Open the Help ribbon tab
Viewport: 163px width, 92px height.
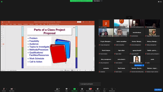(44, 24)
